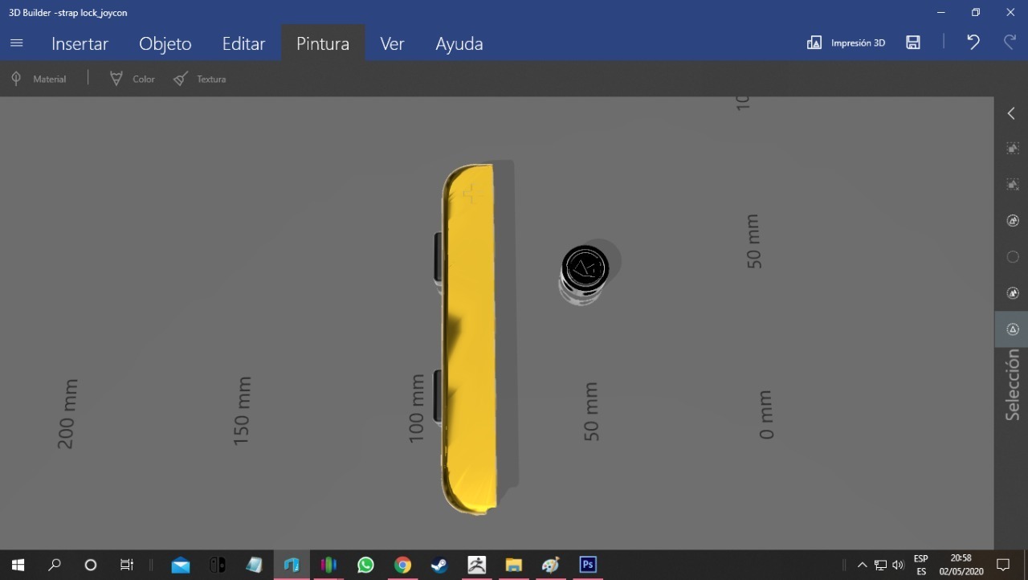Image resolution: width=1028 pixels, height=580 pixels.
Task: Open Cortana from the taskbar
Action: (x=91, y=565)
